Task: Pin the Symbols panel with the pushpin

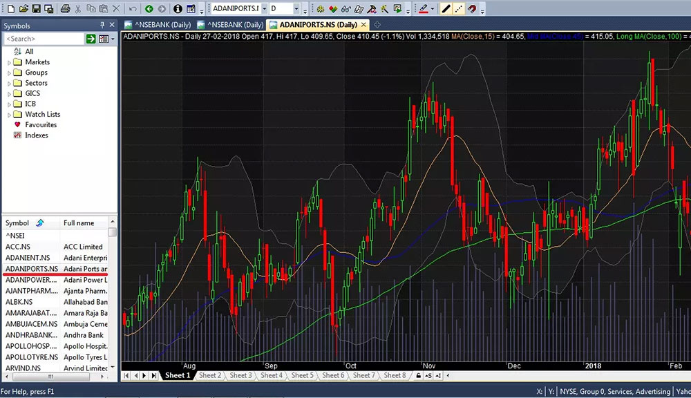Action: [x=102, y=25]
